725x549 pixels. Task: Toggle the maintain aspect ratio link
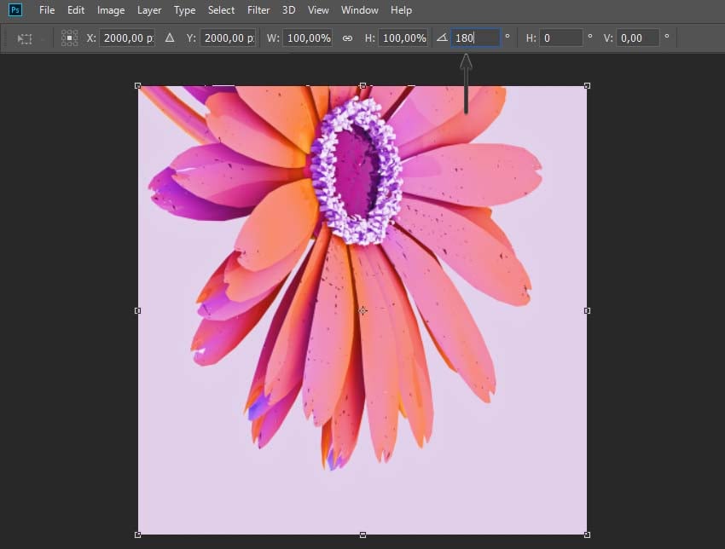click(x=347, y=38)
